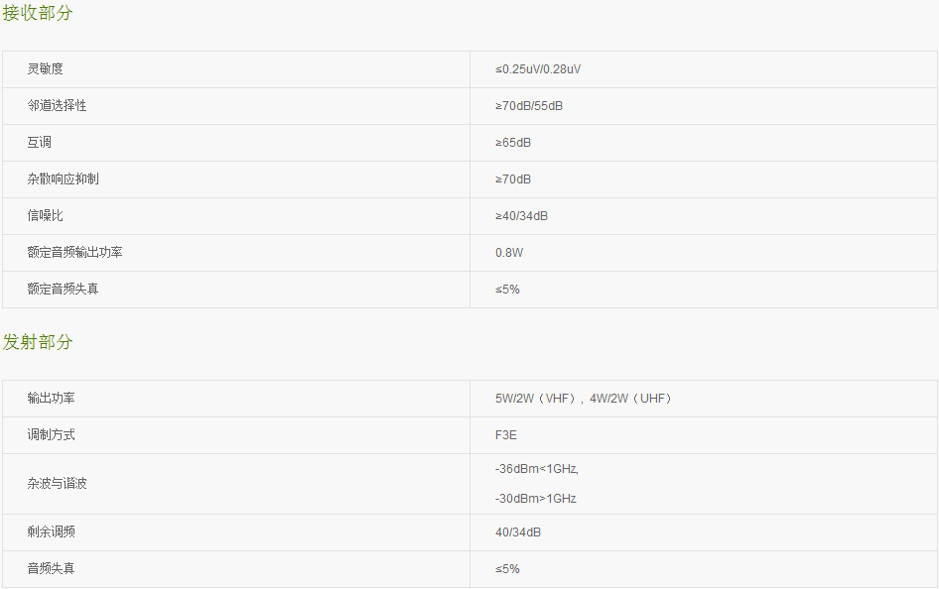939x589 pixels.
Task: Click the 5W/2W (VHF) output power value
Action: point(535,399)
